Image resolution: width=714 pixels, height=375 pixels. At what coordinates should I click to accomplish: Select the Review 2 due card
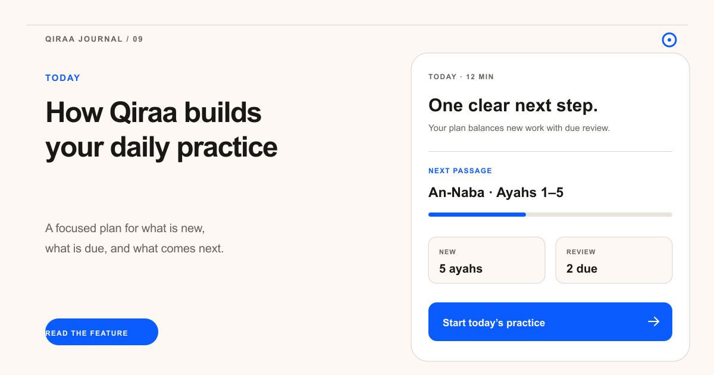point(614,260)
